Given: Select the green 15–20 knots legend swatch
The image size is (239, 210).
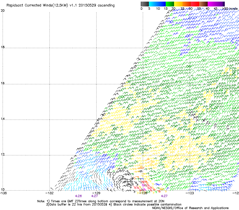Looking at the screenshot, I should coord(170,4).
